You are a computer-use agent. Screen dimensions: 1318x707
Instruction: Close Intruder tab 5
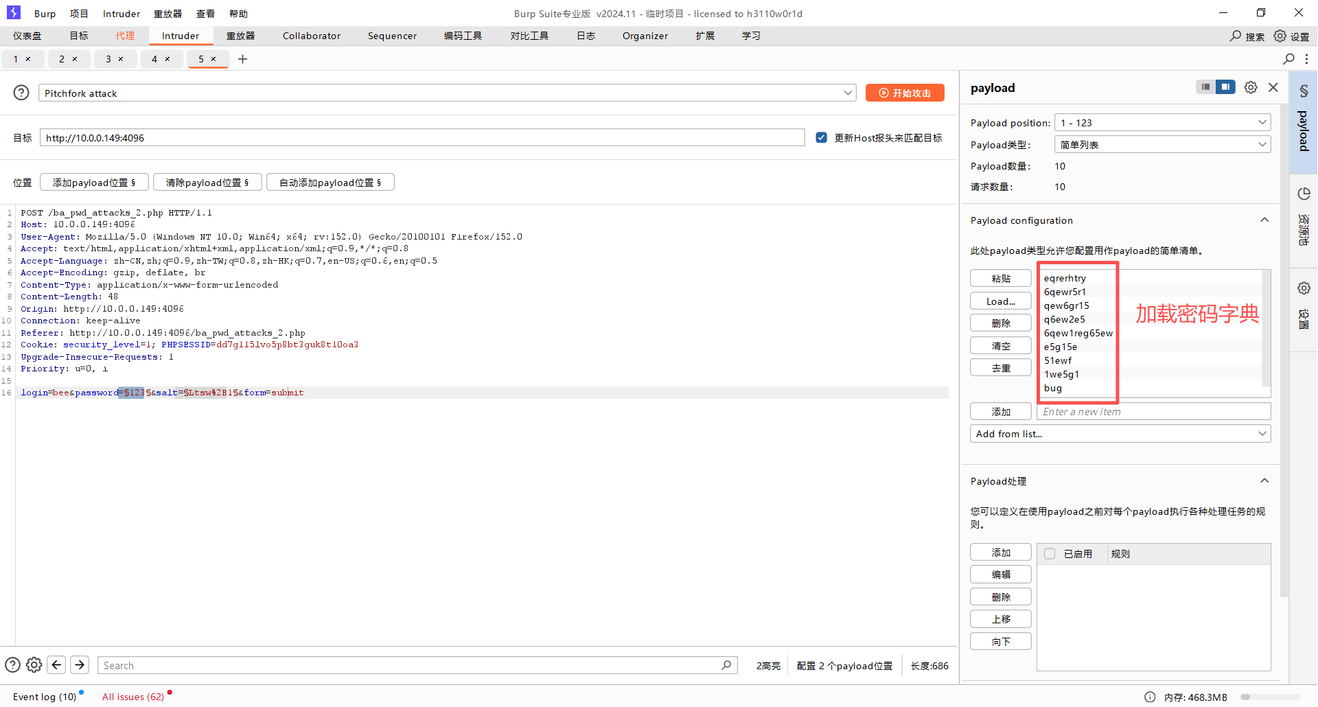[213, 59]
